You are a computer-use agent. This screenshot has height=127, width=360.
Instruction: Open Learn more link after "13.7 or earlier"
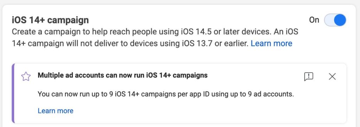[x=271, y=43]
